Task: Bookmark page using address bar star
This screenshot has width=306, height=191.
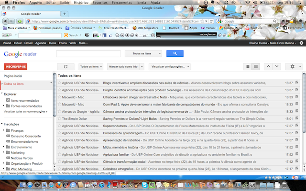Action: 202,21
